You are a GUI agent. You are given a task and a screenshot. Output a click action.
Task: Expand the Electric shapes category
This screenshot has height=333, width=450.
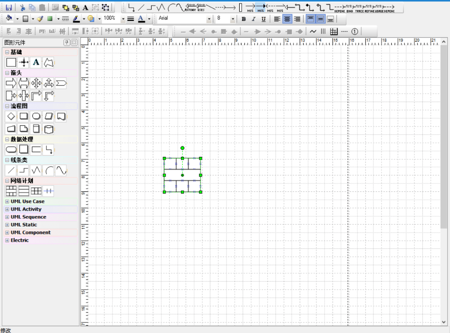[7, 240]
